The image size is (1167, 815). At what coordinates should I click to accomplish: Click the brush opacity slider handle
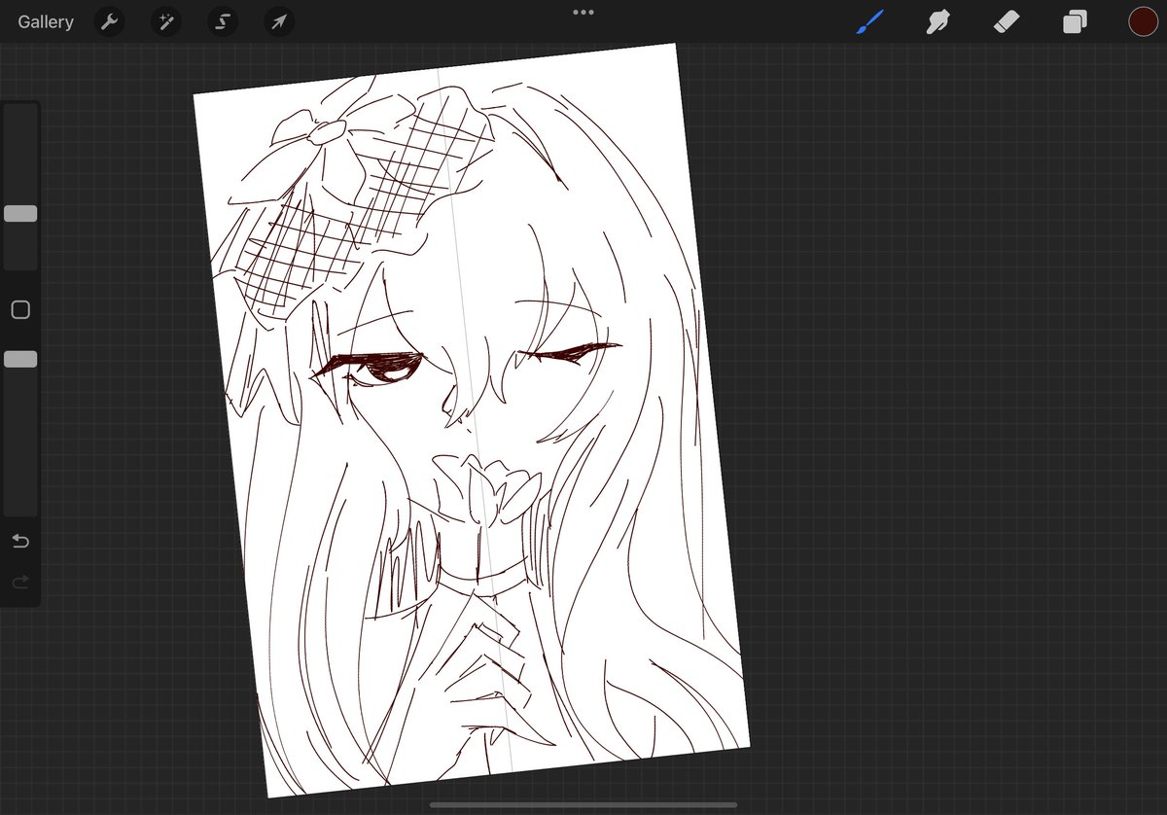(20, 359)
